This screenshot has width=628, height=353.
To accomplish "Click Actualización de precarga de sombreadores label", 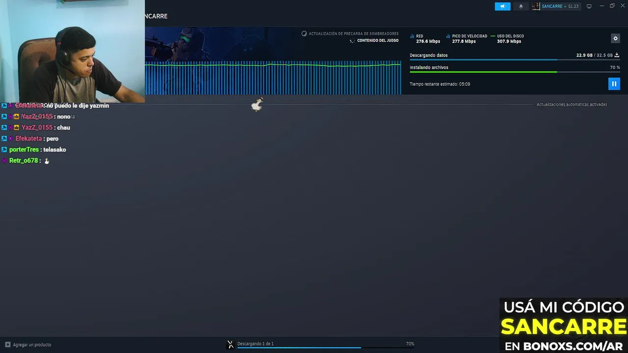I will [354, 34].
